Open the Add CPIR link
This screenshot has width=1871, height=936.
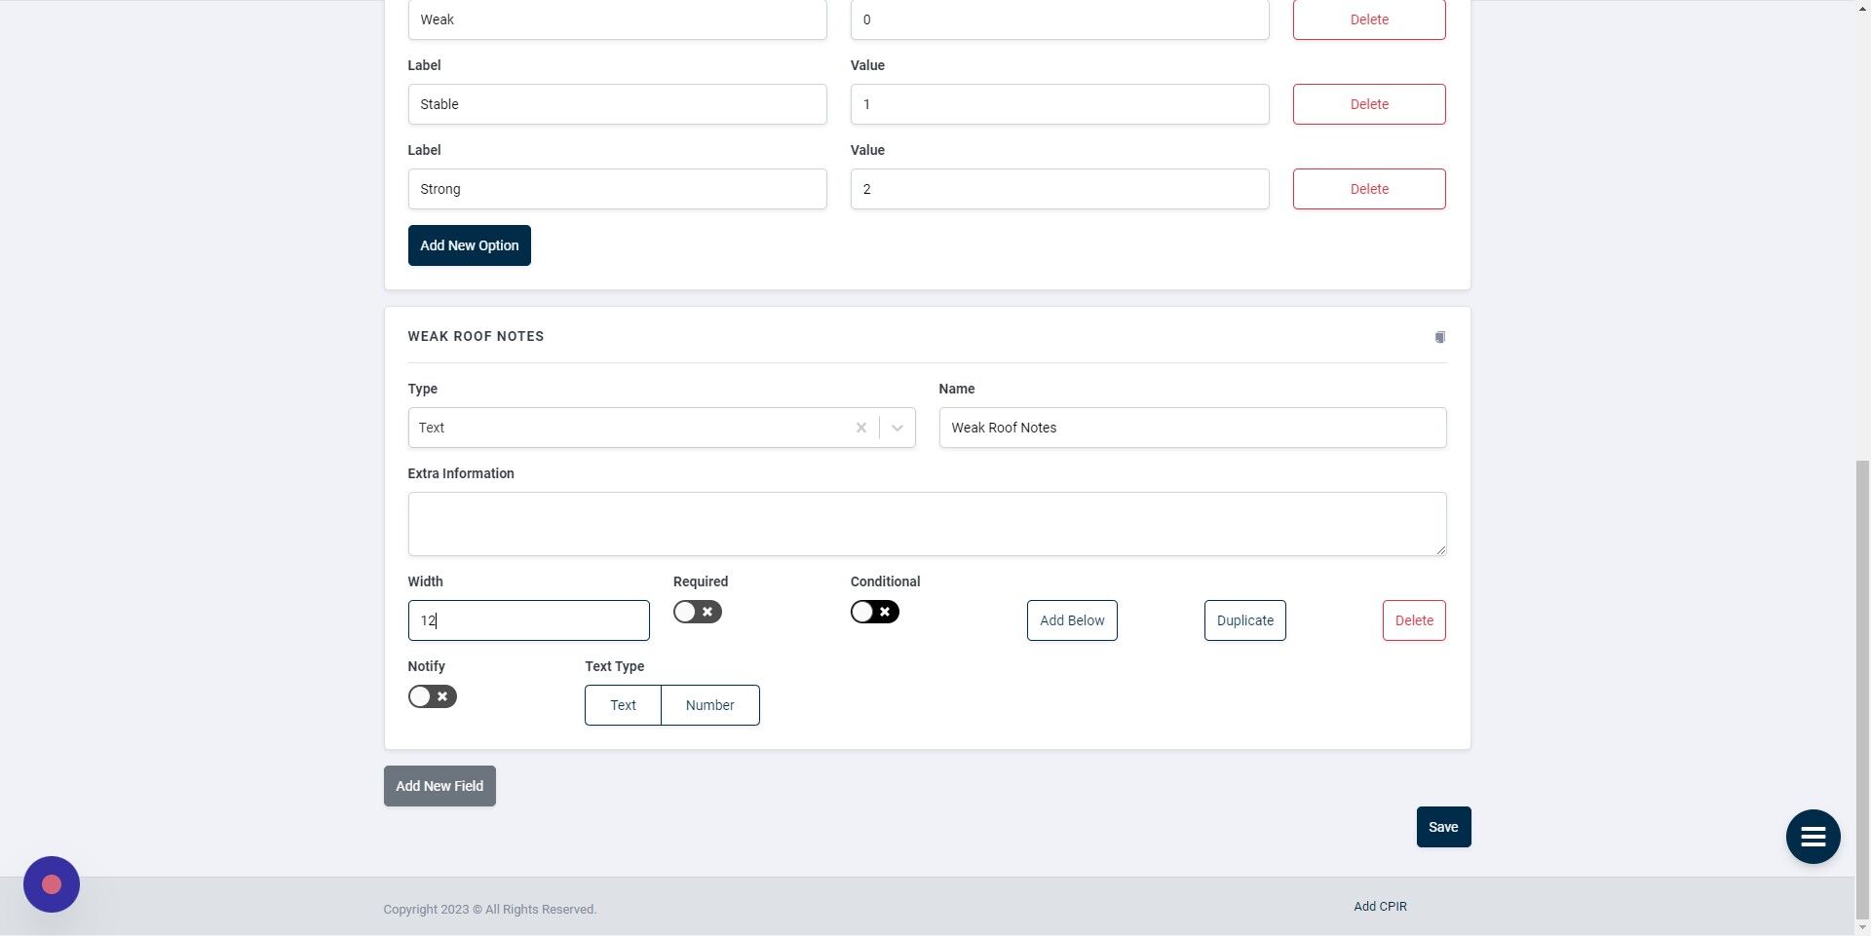[1380, 907]
